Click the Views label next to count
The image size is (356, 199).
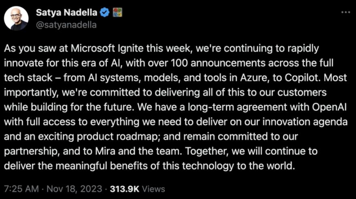(153, 189)
